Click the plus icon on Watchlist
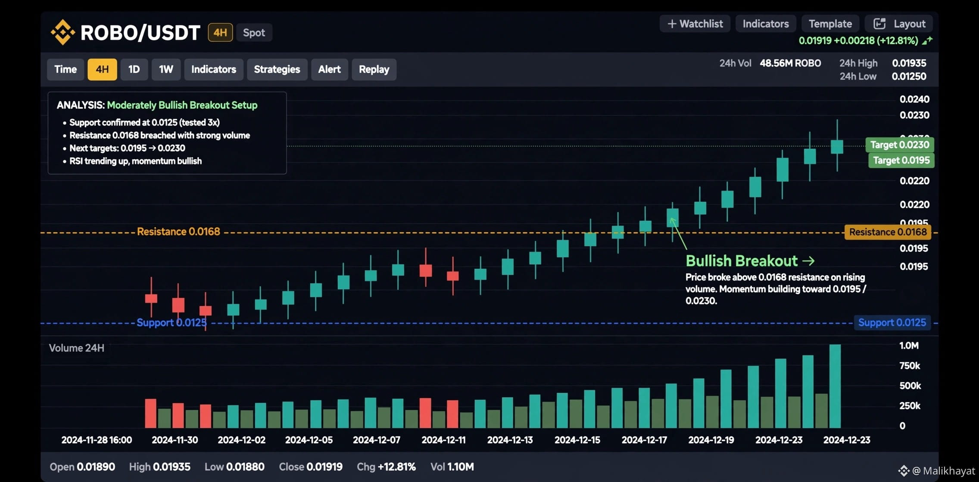979x482 pixels. pyautogui.click(x=672, y=24)
